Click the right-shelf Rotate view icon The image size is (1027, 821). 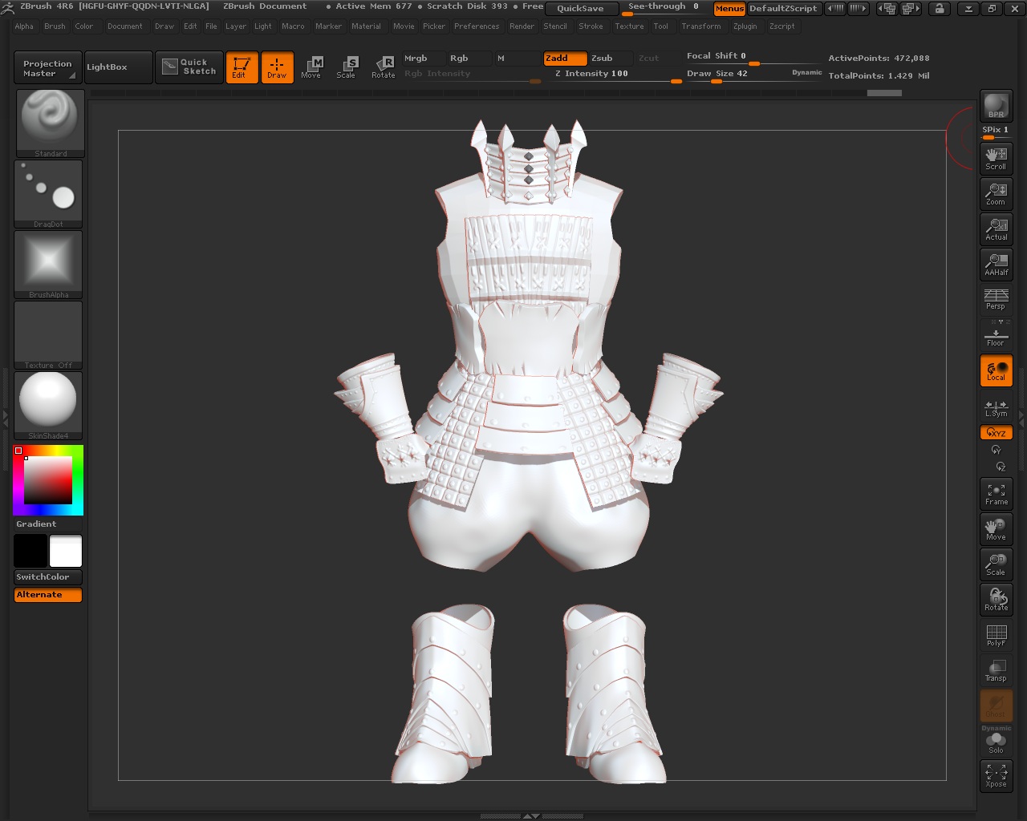tap(996, 600)
